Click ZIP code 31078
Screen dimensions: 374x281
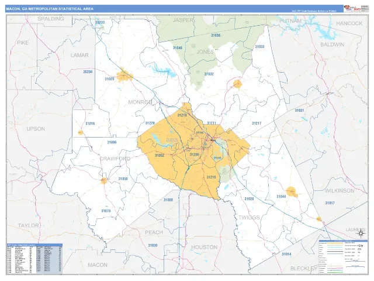pos(106,211)
